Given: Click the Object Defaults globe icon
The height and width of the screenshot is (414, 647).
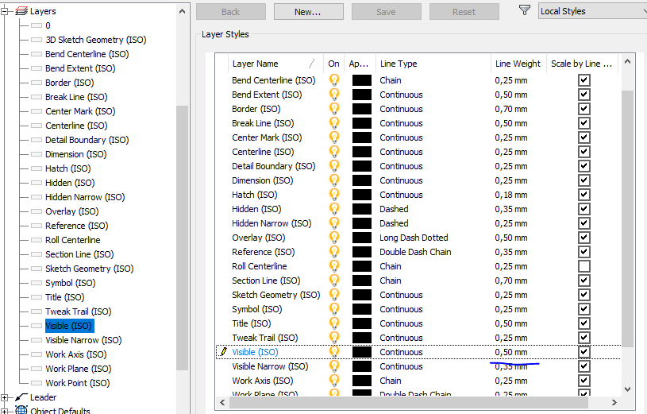Looking at the screenshot, I should point(21,410).
